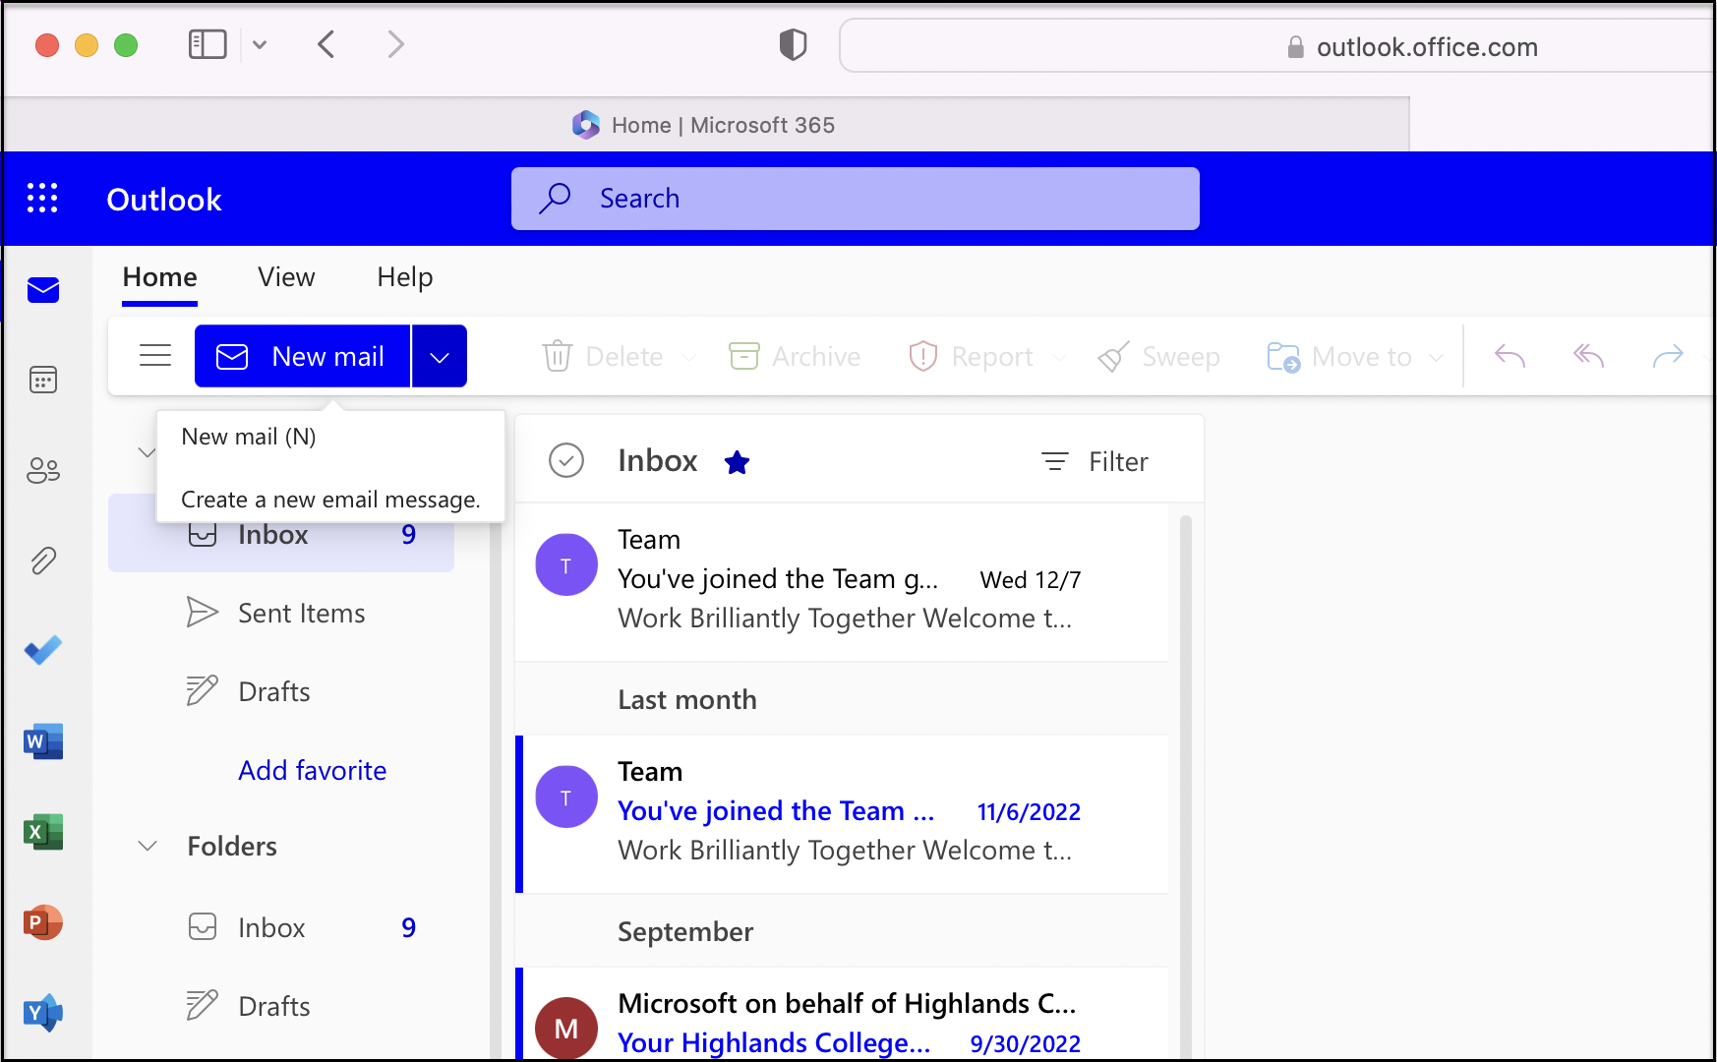Open the Excel app icon
The image size is (1717, 1062).
tap(43, 832)
